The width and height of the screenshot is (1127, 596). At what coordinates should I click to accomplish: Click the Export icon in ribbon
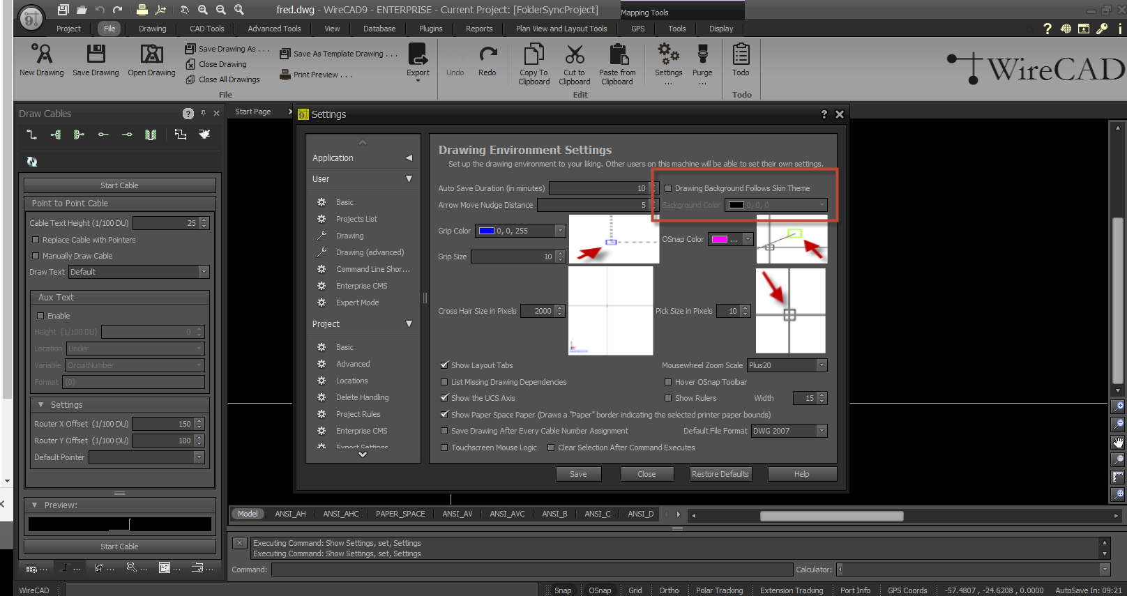(x=418, y=54)
